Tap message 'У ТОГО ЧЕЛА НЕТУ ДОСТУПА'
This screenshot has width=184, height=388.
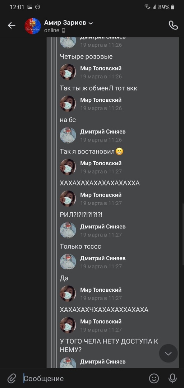[x=109, y=346]
